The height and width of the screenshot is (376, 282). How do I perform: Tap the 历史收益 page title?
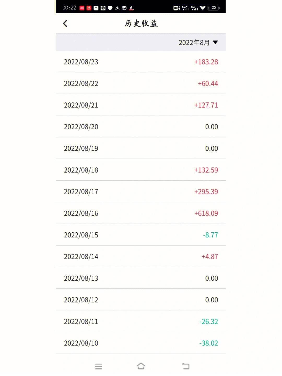(141, 24)
